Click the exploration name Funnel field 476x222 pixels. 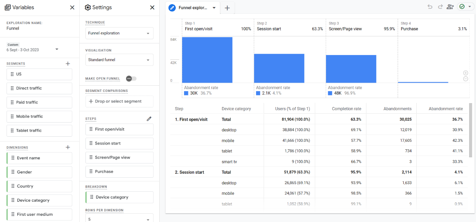pos(13,29)
